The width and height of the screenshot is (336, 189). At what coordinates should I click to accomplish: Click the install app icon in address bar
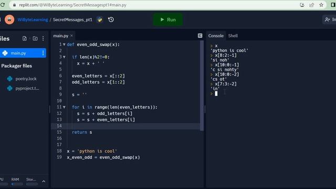click(302, 5)
